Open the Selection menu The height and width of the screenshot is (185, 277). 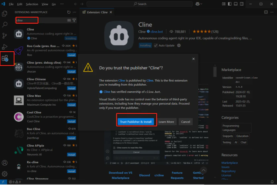32,4
